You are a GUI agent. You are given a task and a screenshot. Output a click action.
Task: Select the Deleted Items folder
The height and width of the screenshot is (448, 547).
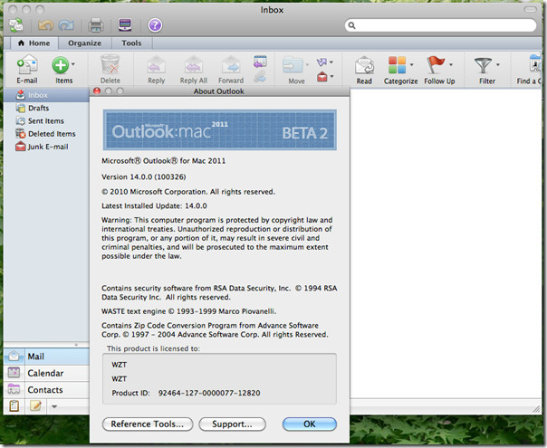click(46, 134)
